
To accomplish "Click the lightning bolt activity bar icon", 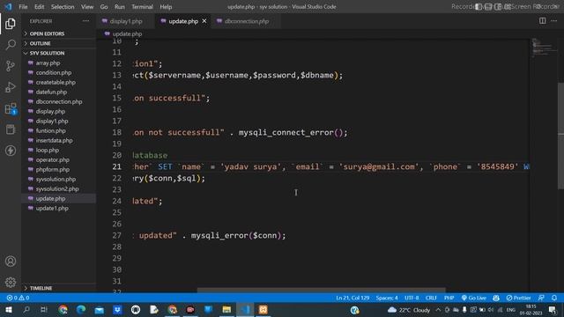I will click(x=11, y=151).
